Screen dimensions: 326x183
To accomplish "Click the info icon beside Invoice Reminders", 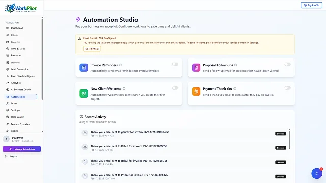I will click(x=120, y=65).
